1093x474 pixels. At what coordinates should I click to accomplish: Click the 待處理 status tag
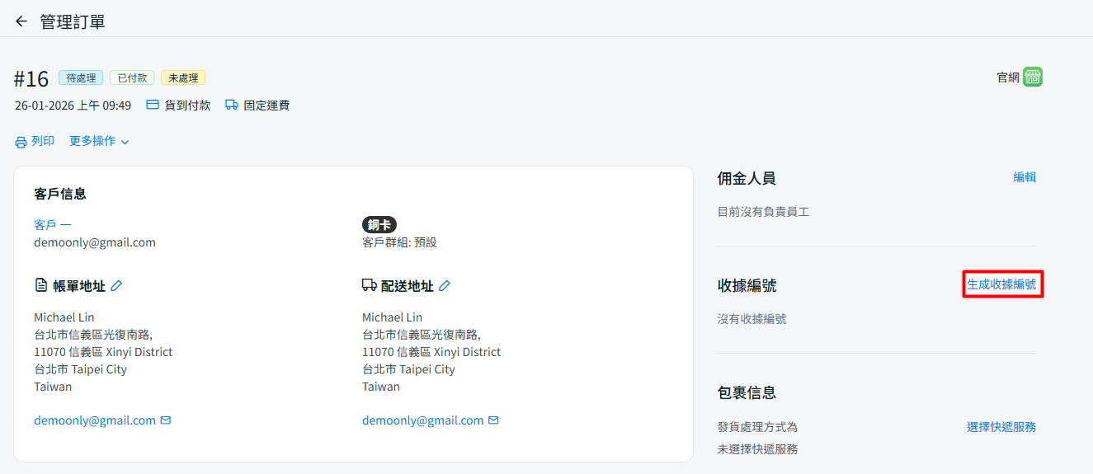[81, 78]
